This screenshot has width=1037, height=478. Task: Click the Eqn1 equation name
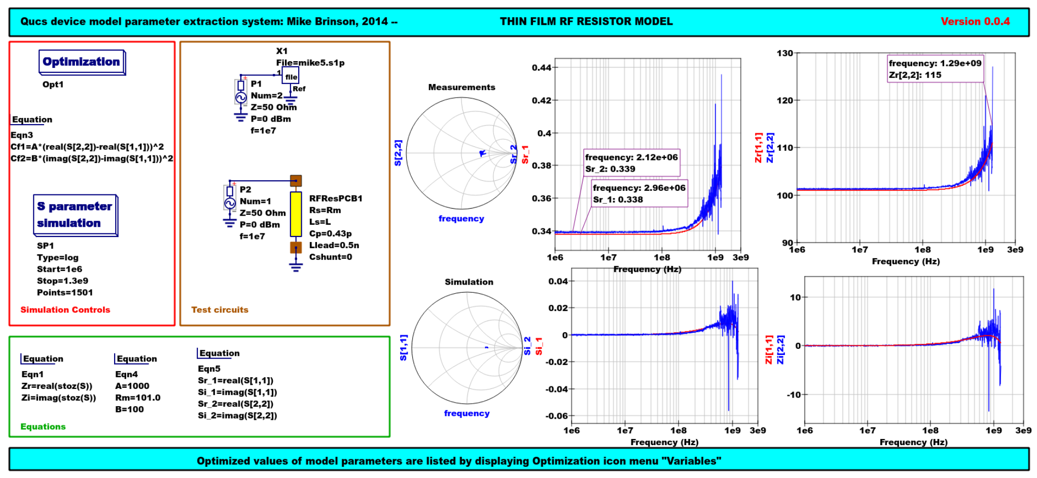(x=32, y=374)
